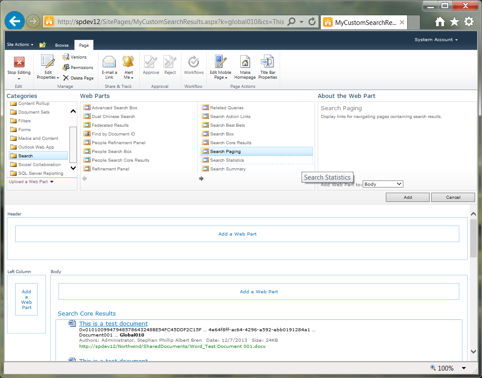The width and height of the screenshot is (482, 378).
Task: Open the page Versions
Action: click(x=75, y=57)
